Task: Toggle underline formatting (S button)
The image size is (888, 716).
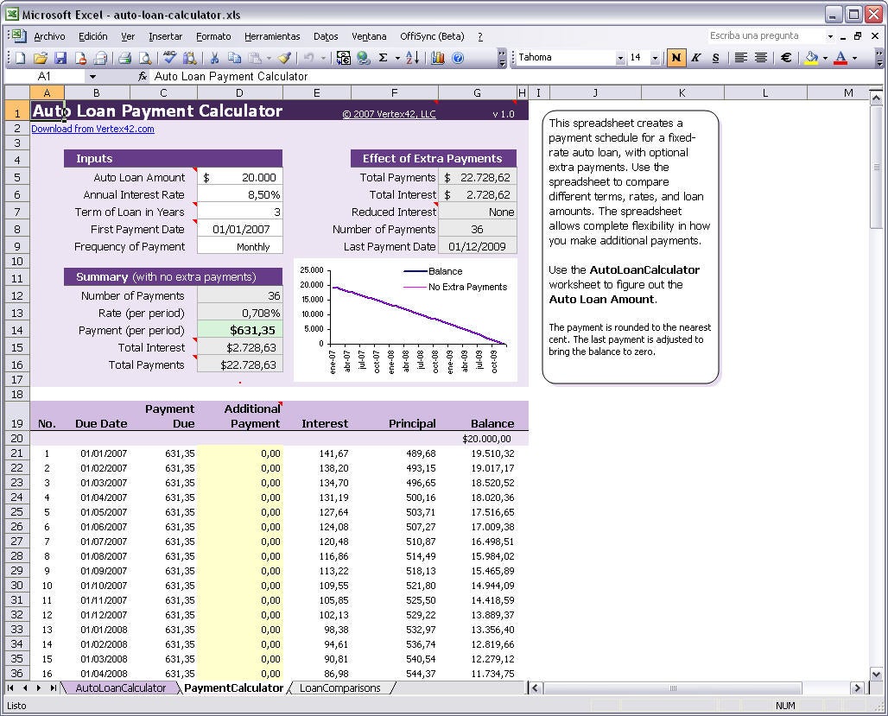Action: pos(715,58)
